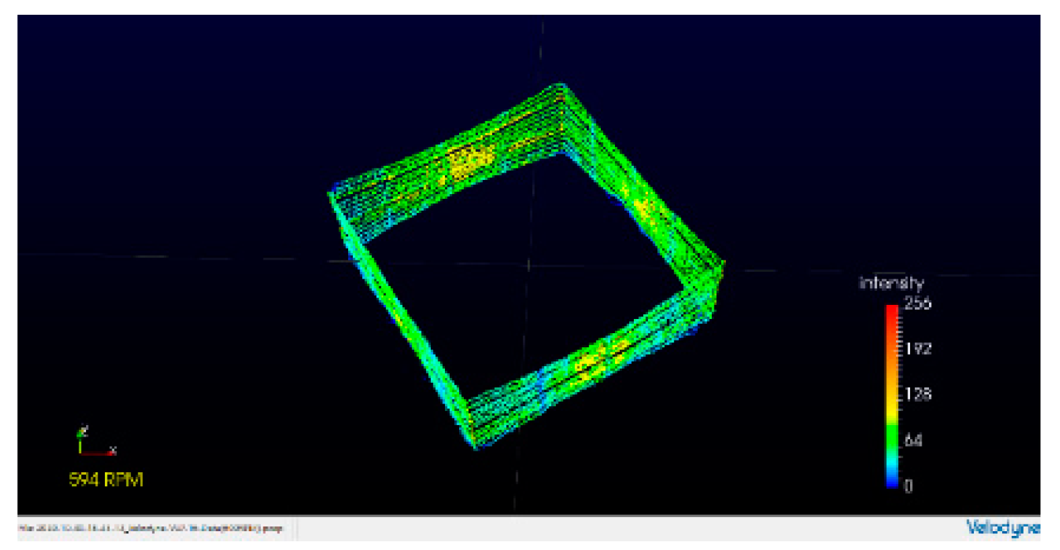The height and width of the screenshot is (550, 1060).
Task: Click the XYZ orientation axes widget
Action: click(x=93, y=443)
